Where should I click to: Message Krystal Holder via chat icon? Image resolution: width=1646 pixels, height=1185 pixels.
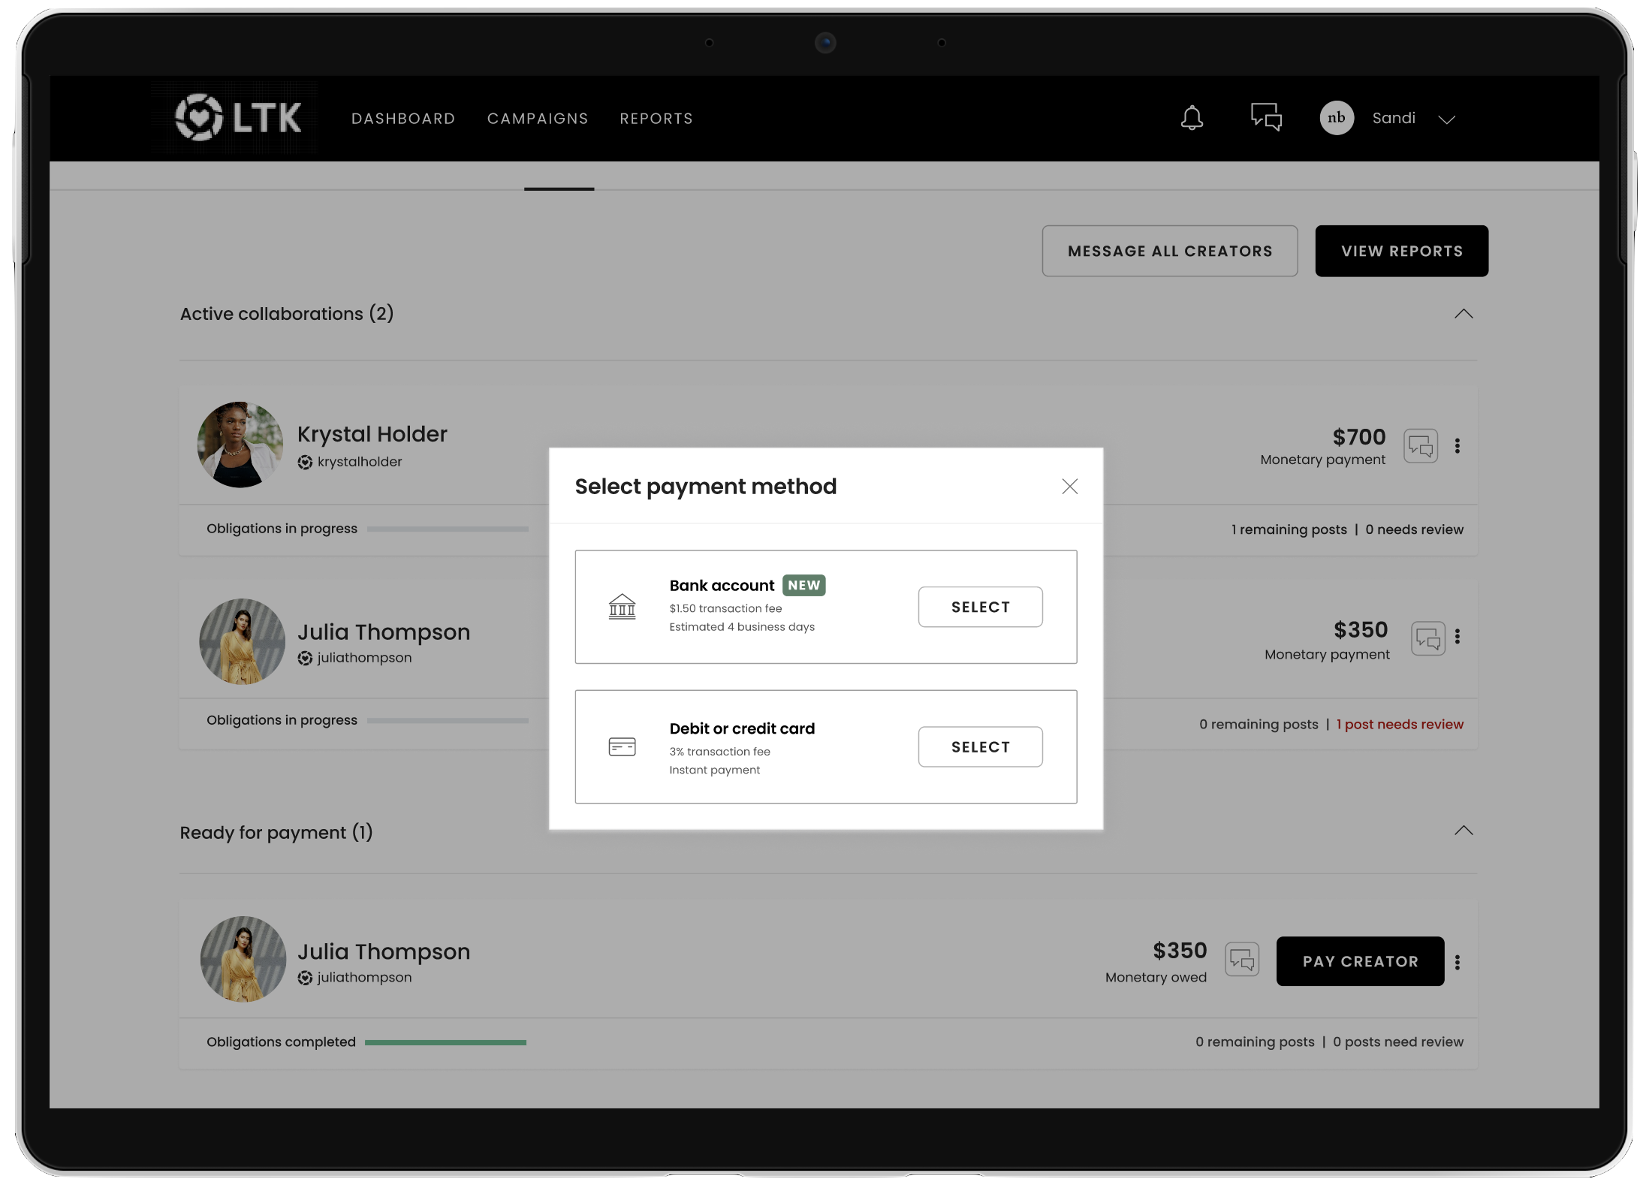click(1420, 446)
